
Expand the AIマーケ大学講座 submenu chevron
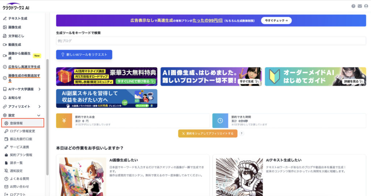point(39,89)
